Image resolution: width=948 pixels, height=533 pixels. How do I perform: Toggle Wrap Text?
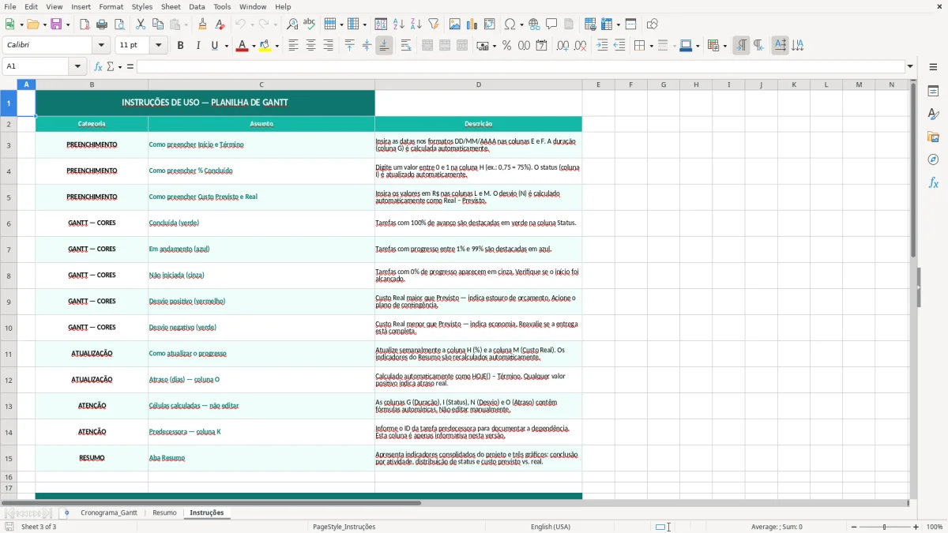(x=406, y=46)
